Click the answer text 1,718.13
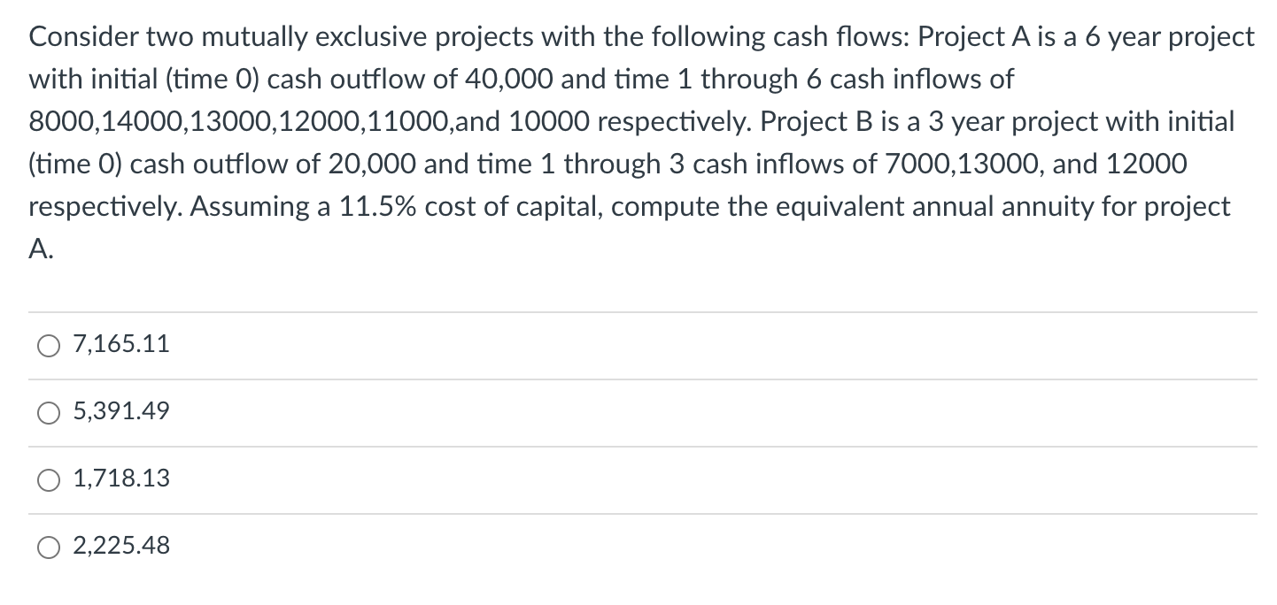The height and width of the screenshot is (605, 1277). click(x=120, y=479)
